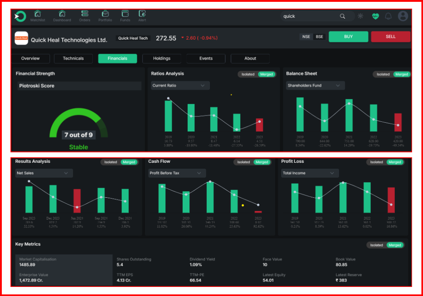This screenshot has width=423, height=296.
Task: Open the Orders section
Action: coord(85,16)
